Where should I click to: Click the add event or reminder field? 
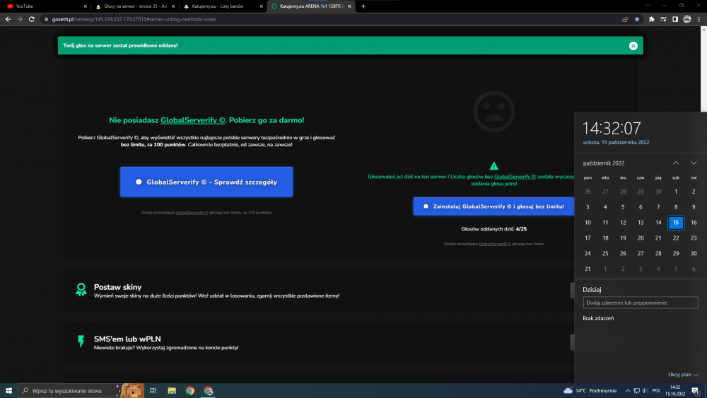point(641,303)
